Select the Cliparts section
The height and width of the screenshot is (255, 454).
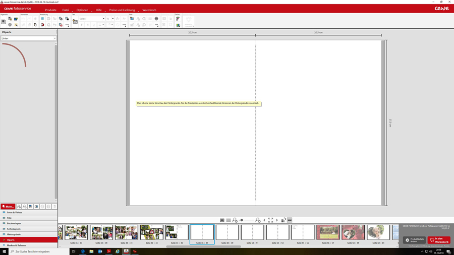pos(29,240)
